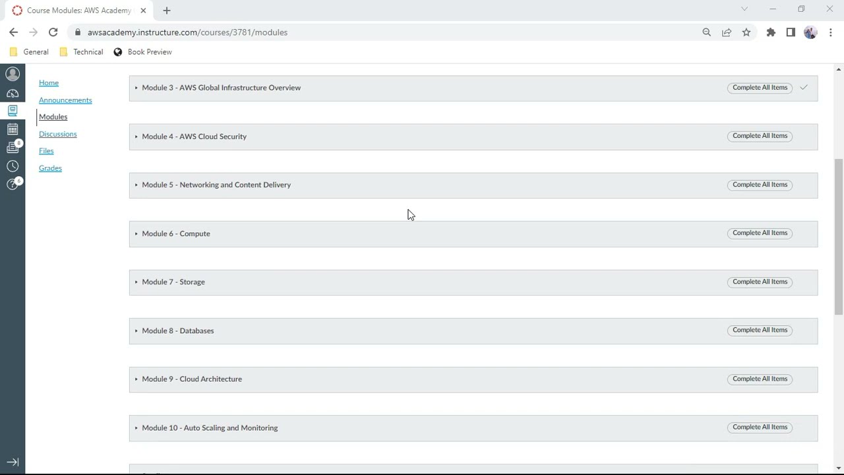Click Complete All Items for Module 10
844x475 pixels.
760,427
